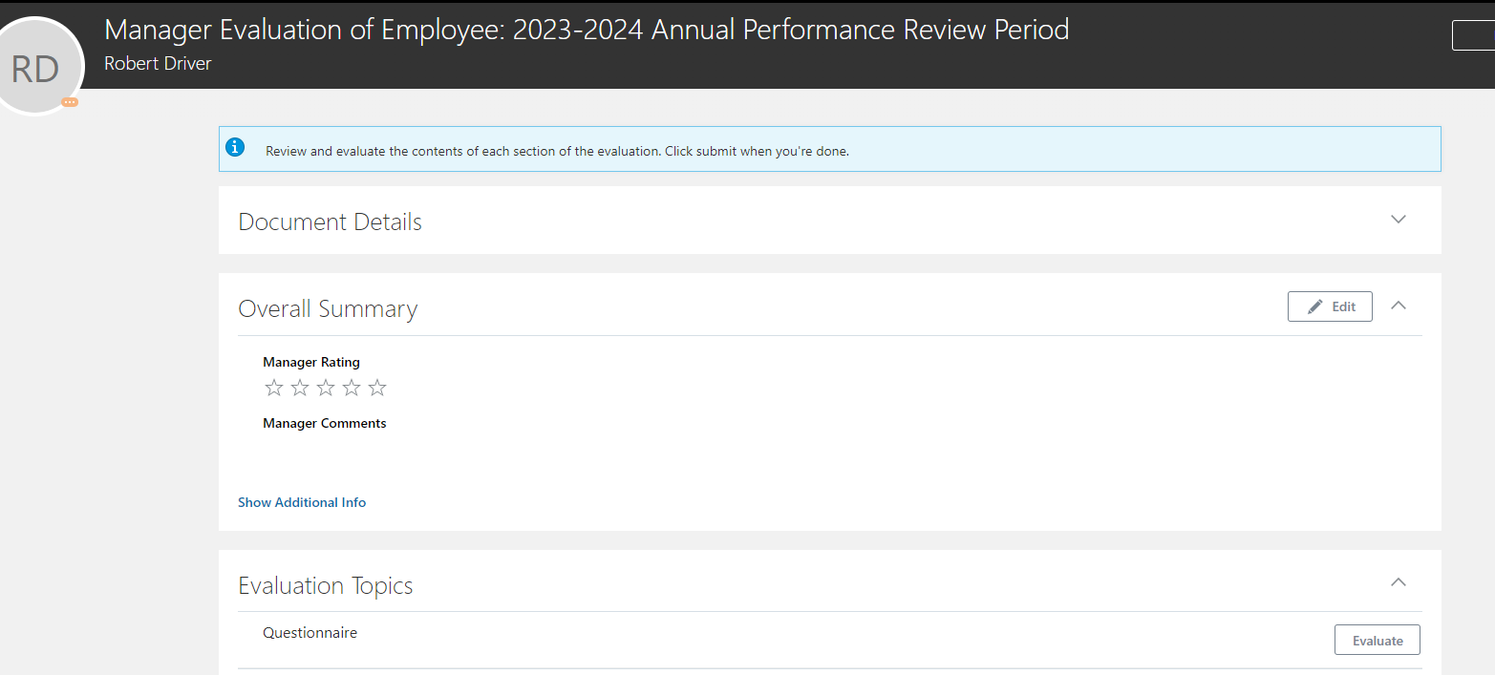Image resolution: width=1495 pixels, height=675 pixels.
Task: Collapse the Overall Summary section
Action: (x=1399, y=306)
